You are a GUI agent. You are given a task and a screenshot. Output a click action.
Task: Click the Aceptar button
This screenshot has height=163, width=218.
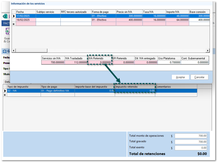pyautogui.click(x=180, y=77)
